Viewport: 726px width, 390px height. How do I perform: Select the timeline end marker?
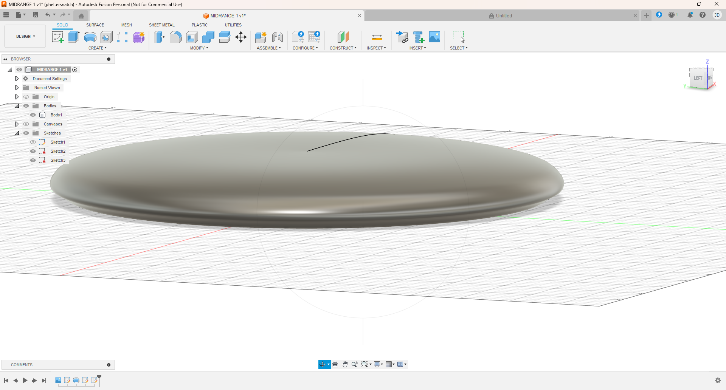click(x=99, y=380)
